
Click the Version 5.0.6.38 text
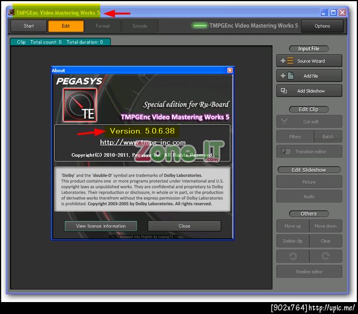tap(142, 131)
